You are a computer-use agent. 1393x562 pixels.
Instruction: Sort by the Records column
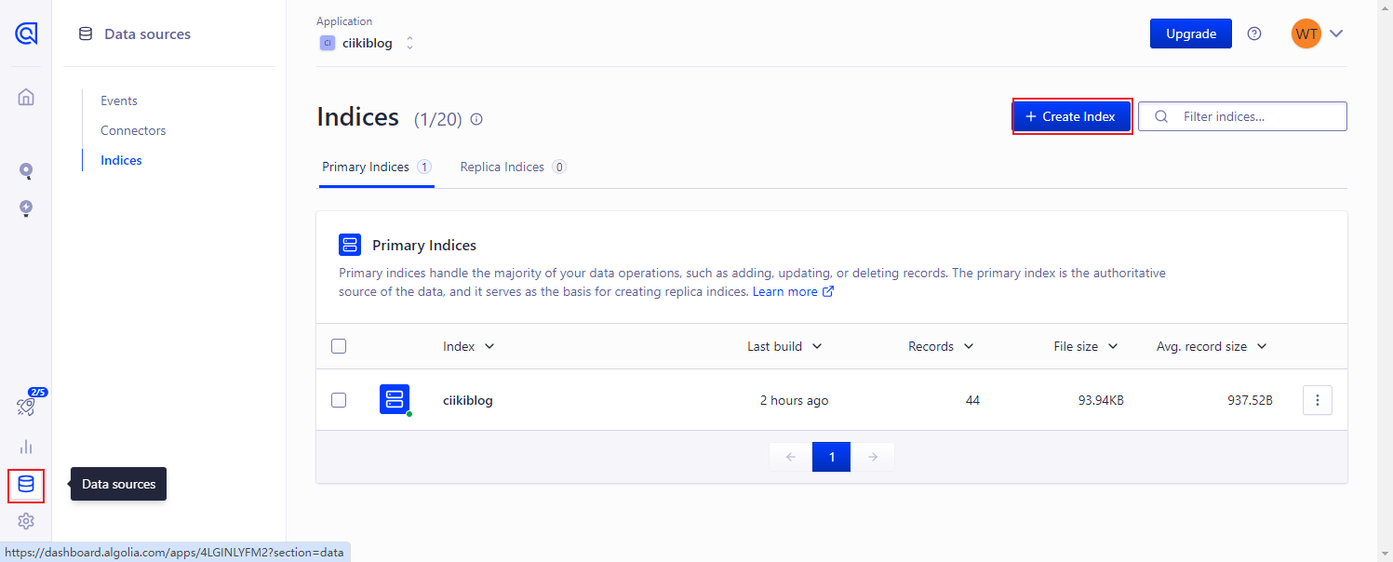point(941,346)
